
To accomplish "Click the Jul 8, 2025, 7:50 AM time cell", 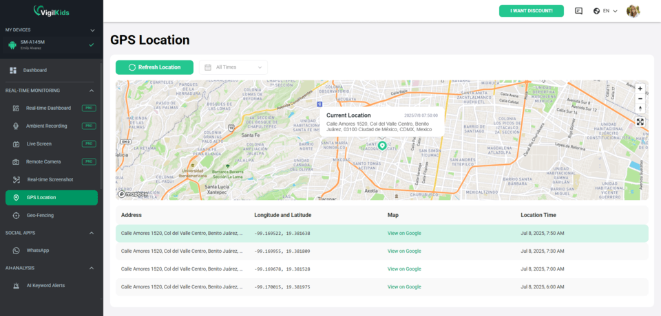I will (x=542, y=234).
